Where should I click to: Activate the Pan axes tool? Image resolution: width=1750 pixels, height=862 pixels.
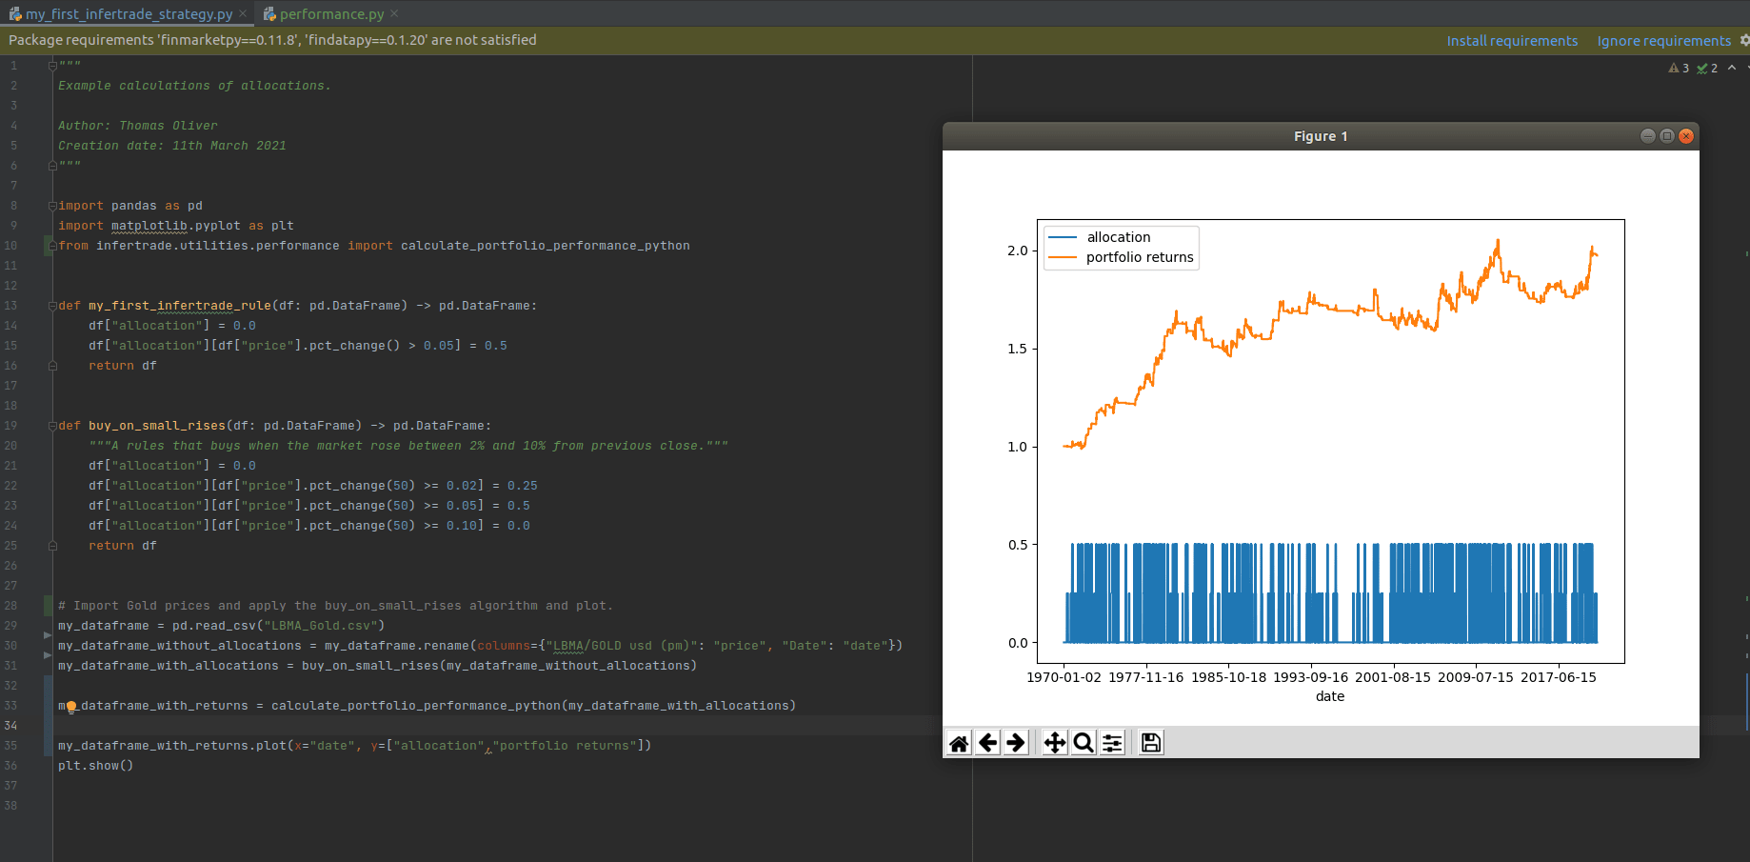pos(1055,743)
